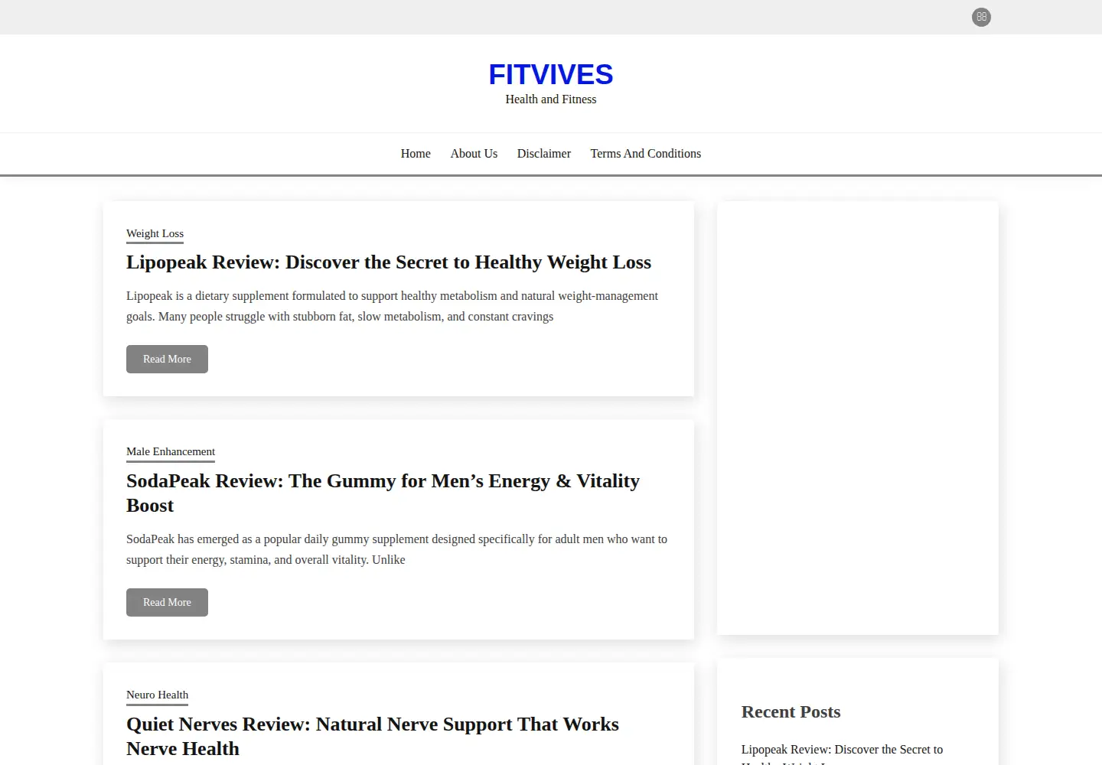Click Read More under SodaPeak Review
The width and height of the screenshot is (1102, 765).
167,602
